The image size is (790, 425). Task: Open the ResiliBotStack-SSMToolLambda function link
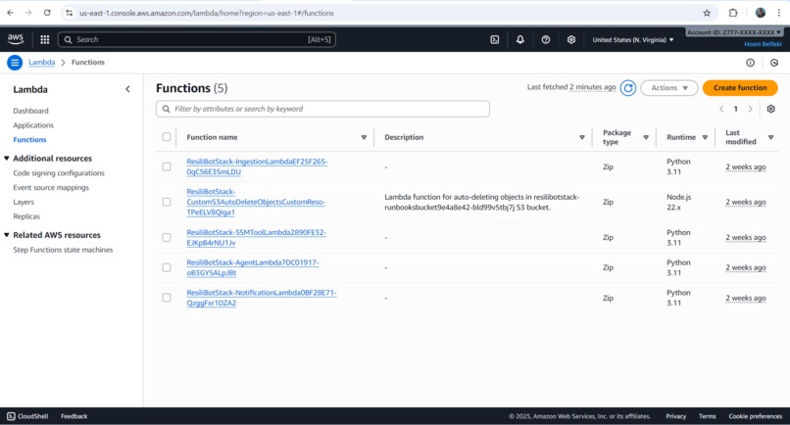(256, 237)
